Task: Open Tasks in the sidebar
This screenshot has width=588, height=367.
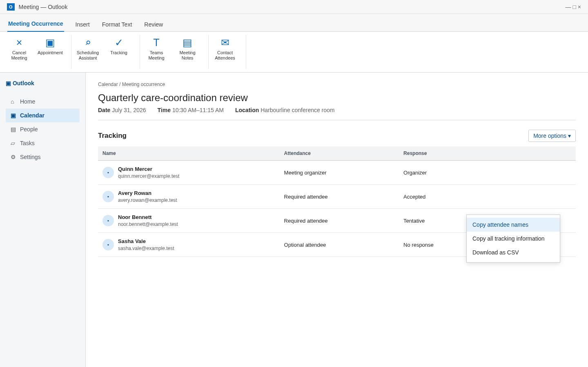Action: 42,143
